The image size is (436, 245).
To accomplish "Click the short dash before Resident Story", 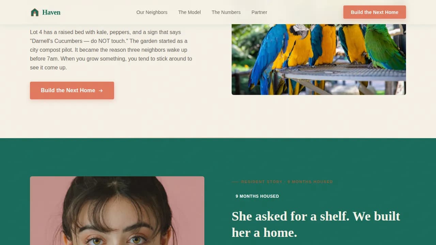I will point(235,182).
